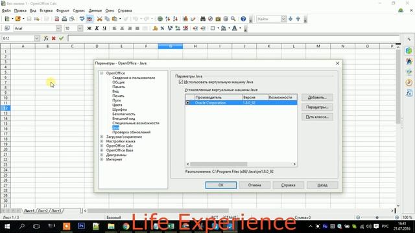Click the Sort Ascending icon
This screenshot has width=415, height=233.
(167, 19)
